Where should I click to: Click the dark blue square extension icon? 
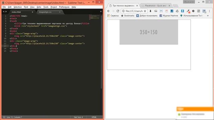click(172, 11)
